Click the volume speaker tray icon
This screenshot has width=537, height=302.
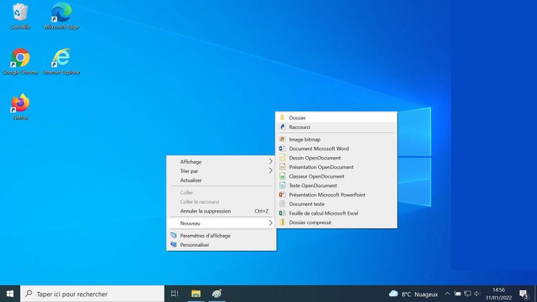477,294
